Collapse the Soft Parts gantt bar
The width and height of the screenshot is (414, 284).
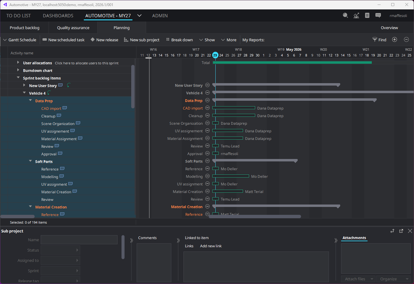pyautogui.click(x=207, y=161)
